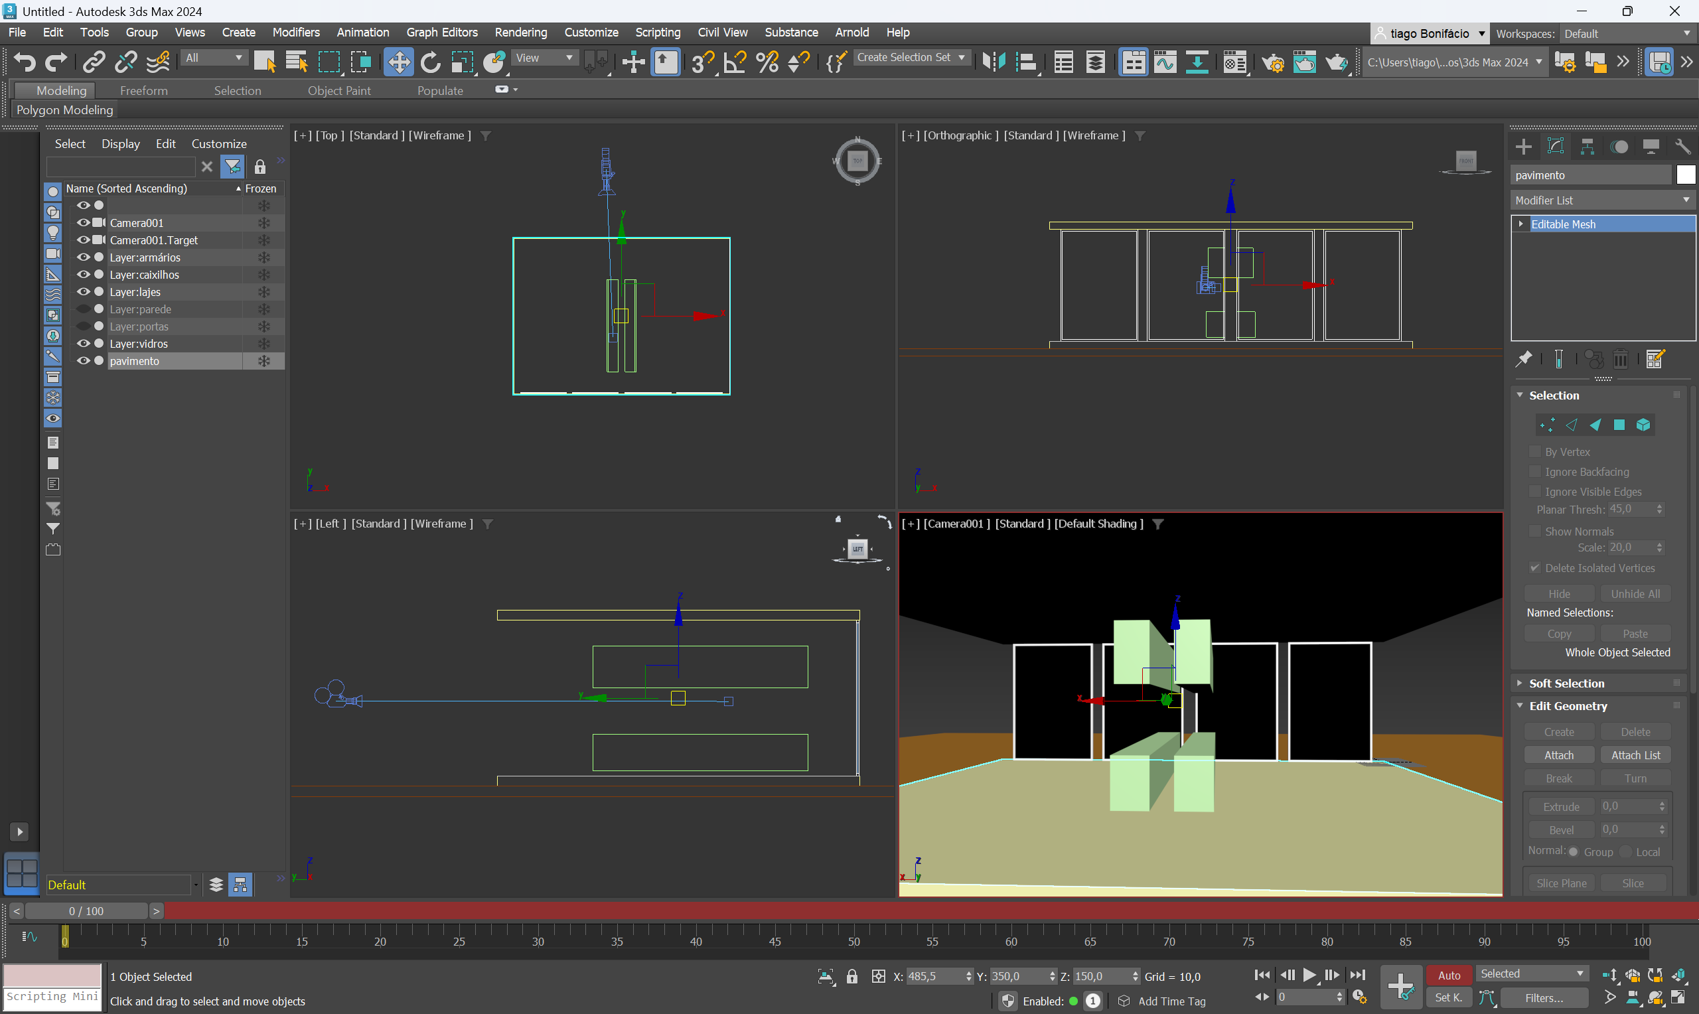
Task: Select Polygon sub-object level icon
Action: point(1619,425)
